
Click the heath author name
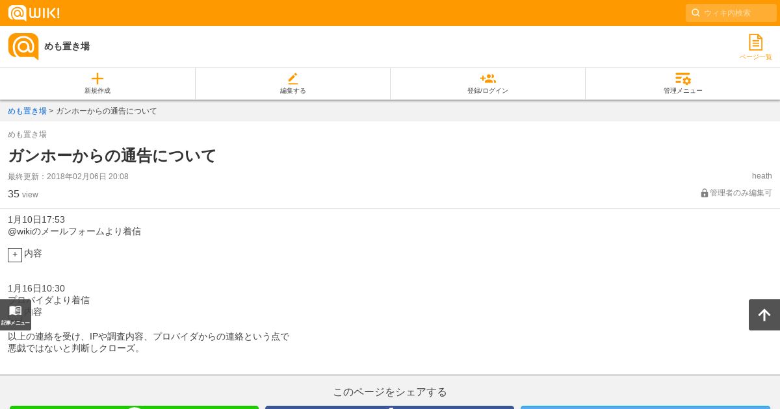(762, 176)
